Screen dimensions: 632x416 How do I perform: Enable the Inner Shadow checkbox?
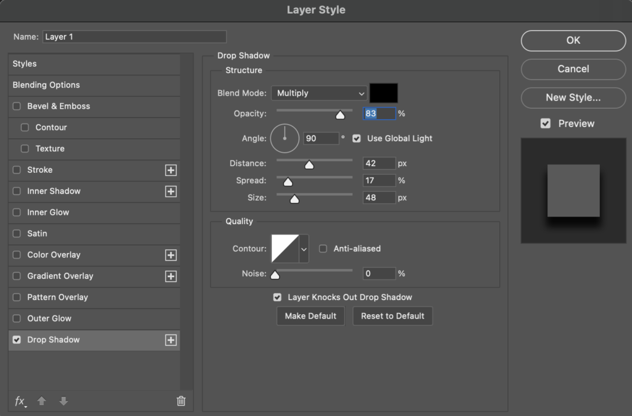coord(17,191)
